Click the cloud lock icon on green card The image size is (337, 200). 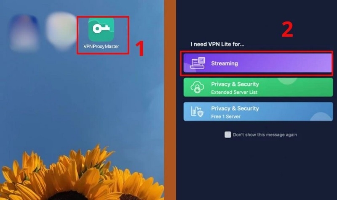[197, 87]
